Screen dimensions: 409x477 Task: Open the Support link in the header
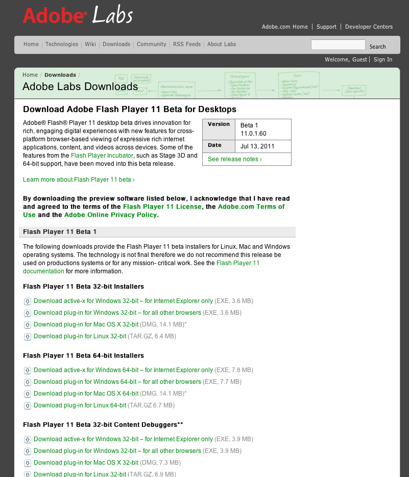tap(326, 27)
